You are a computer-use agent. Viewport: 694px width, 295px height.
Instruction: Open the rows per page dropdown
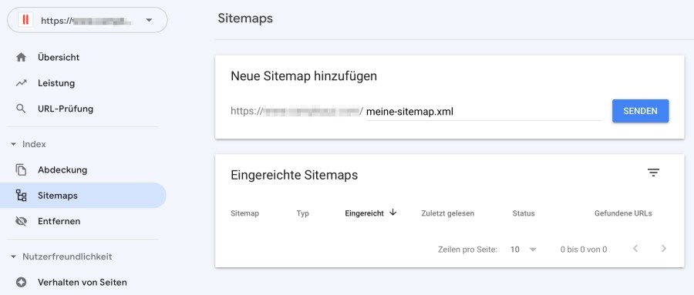tap(523, 250)
